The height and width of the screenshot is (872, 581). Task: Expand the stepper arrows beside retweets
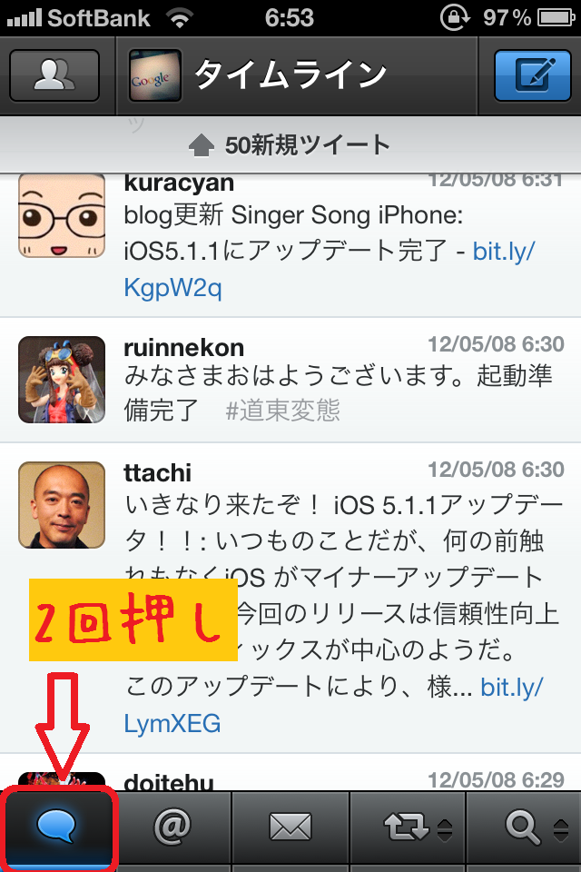444,830
